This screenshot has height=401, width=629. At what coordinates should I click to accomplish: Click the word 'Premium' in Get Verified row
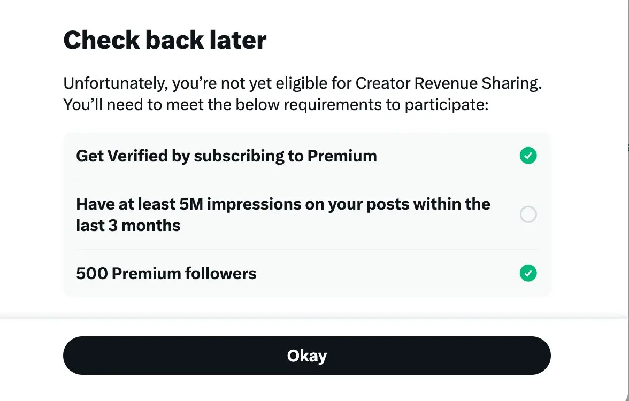coord(342,156)
